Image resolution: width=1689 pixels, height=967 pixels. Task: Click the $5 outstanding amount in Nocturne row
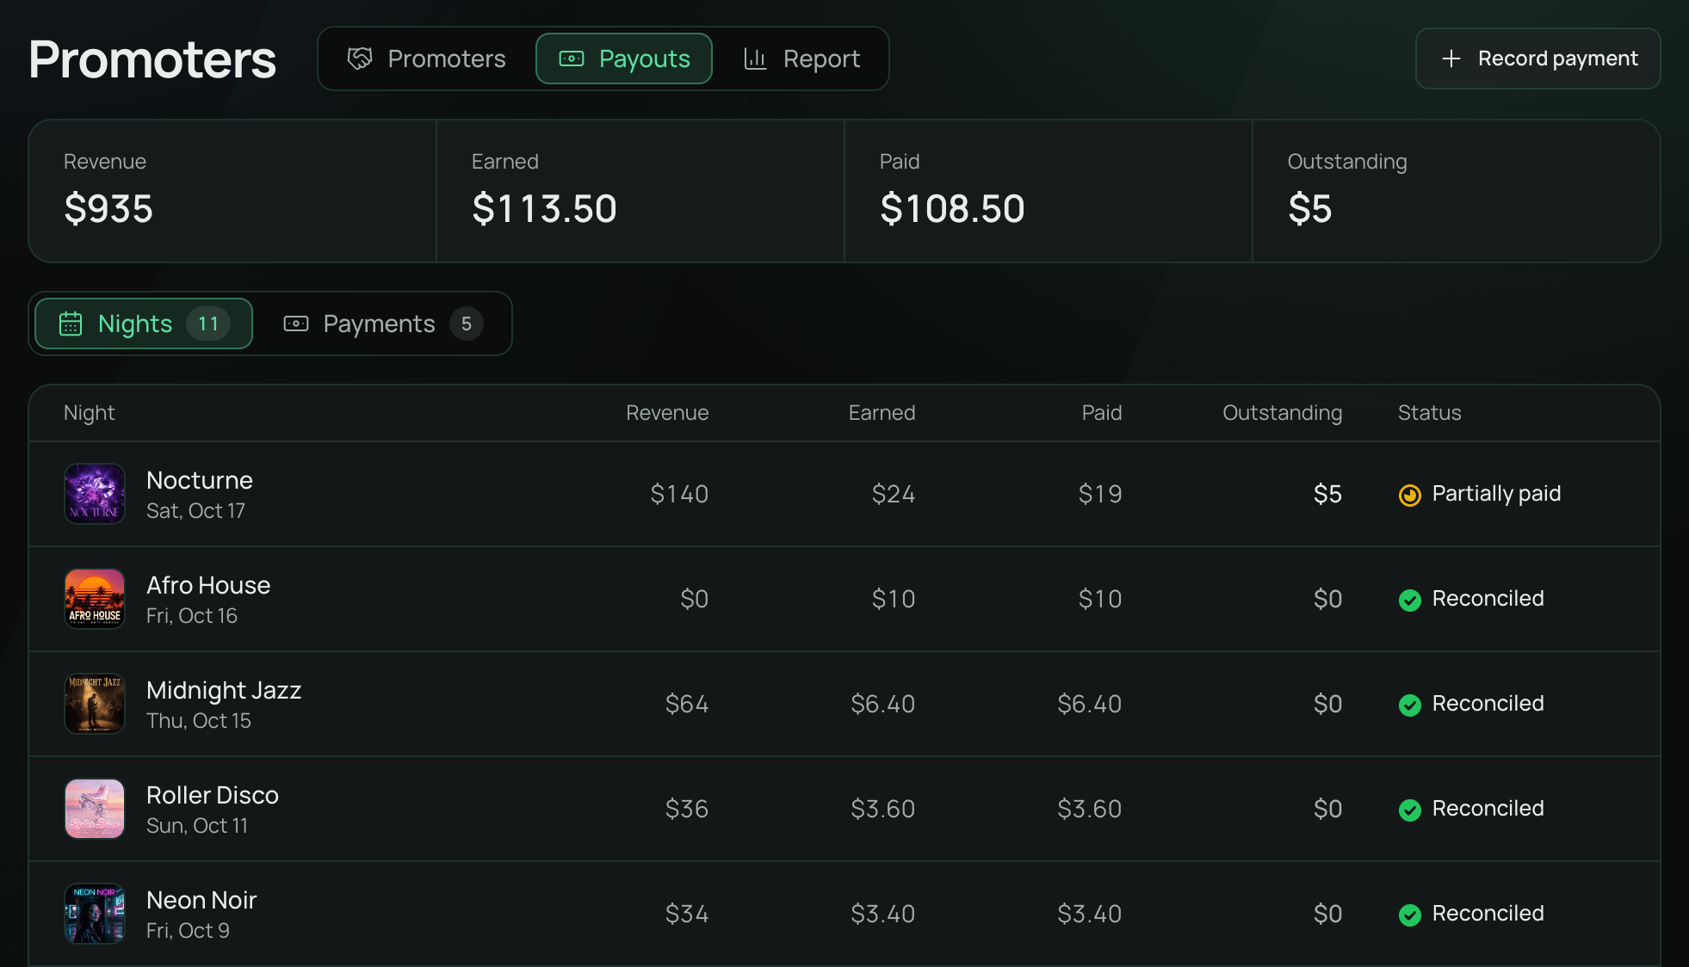pos(1327,494)
